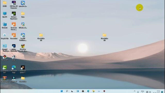This screenshot has height=93, width=165.
Task: Open the taskbar clock and date
Action: point(157,92)
